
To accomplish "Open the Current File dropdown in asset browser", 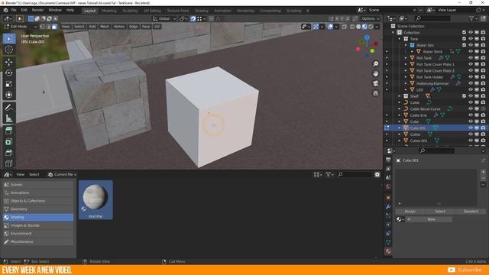I will click(62, 175).
